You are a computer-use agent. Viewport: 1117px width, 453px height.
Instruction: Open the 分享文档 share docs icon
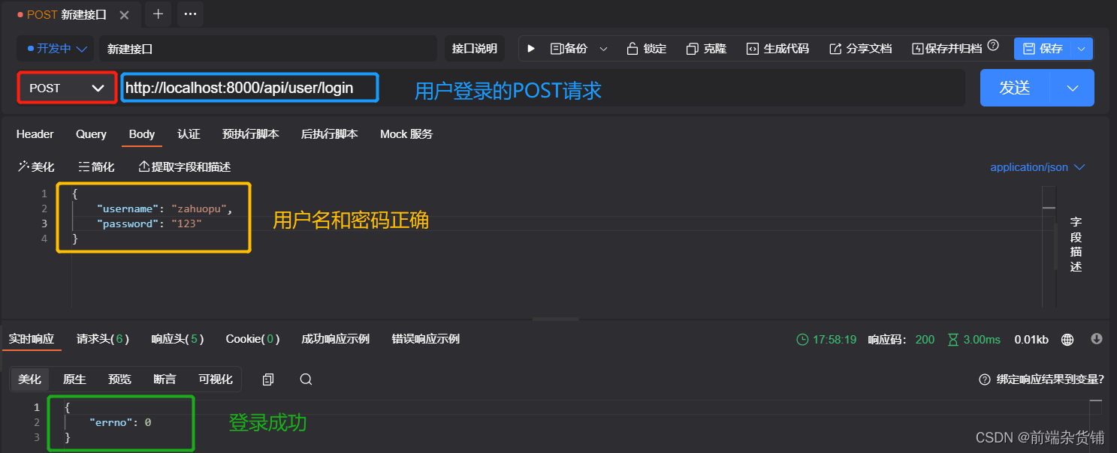pyautogui.click(x=835, y=48)
